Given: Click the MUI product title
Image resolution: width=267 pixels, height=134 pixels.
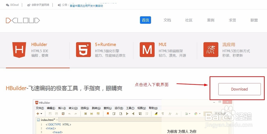Looking at the screenshot, I should coord(163,44).
